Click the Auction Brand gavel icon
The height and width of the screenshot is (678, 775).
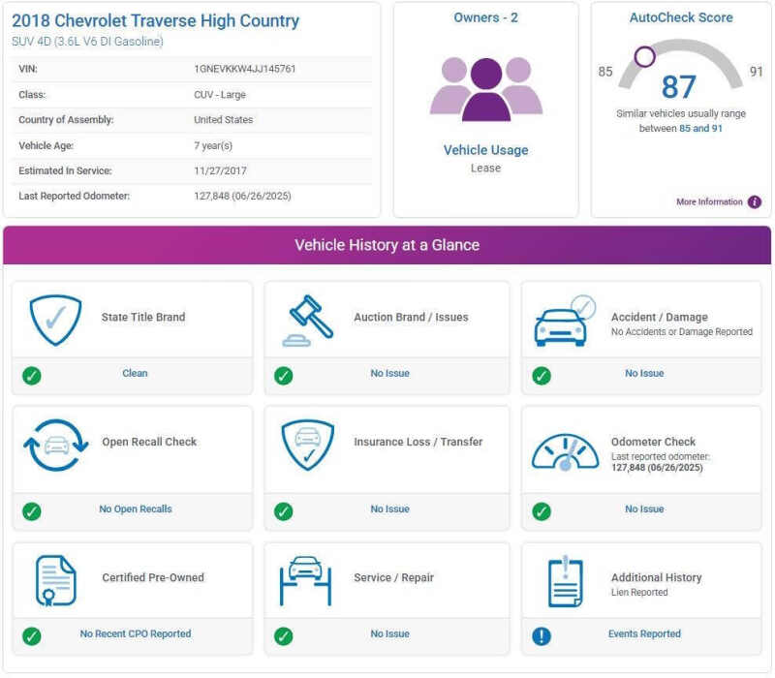pyautogui.click(x=307, y=321)
